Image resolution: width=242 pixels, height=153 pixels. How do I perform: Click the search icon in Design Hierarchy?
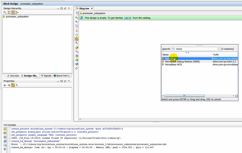[x=5, y=12]
